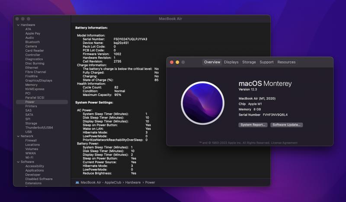The width and height of the screenshot is (346, 202).
Task: Click the System Report button
Action: pos(253,125)
